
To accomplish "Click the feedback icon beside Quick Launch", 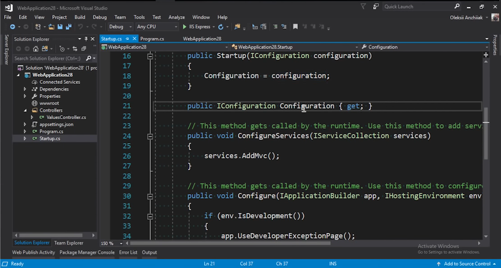I will pos(376,6).
